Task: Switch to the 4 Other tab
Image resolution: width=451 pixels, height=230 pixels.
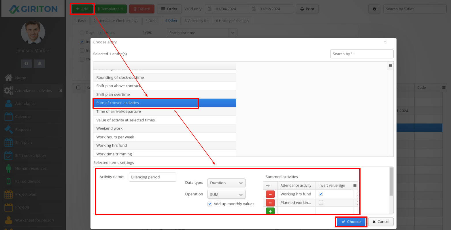Action: coord(171,20)
